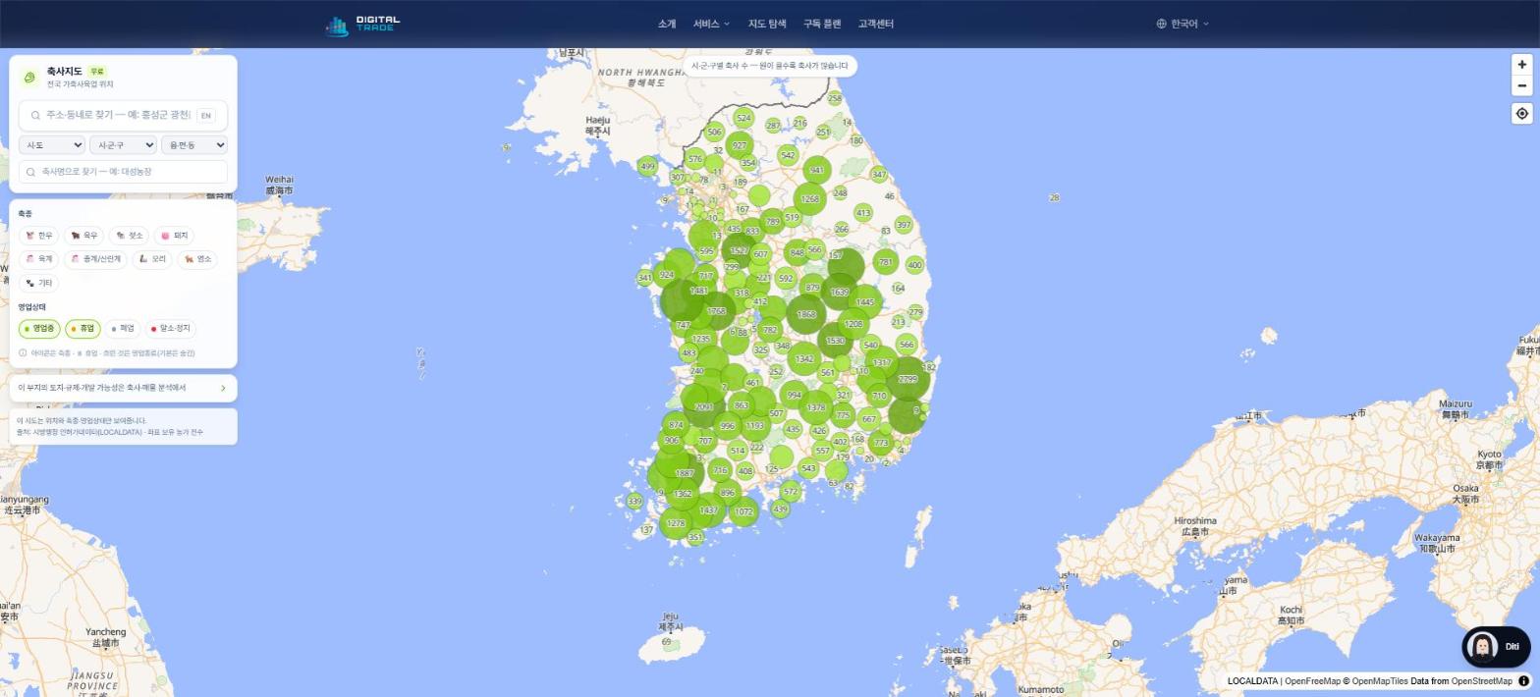Toggle the 돼지 livestock filter

click(x=174, y=236)
